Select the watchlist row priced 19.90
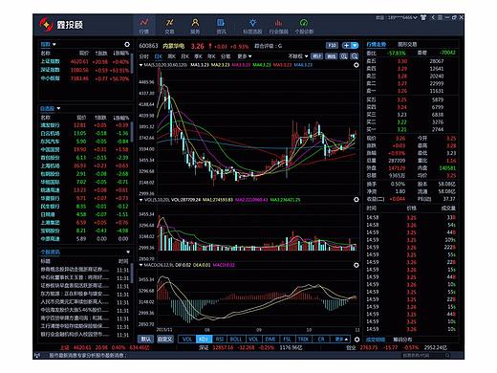 [x=85, y=149]
